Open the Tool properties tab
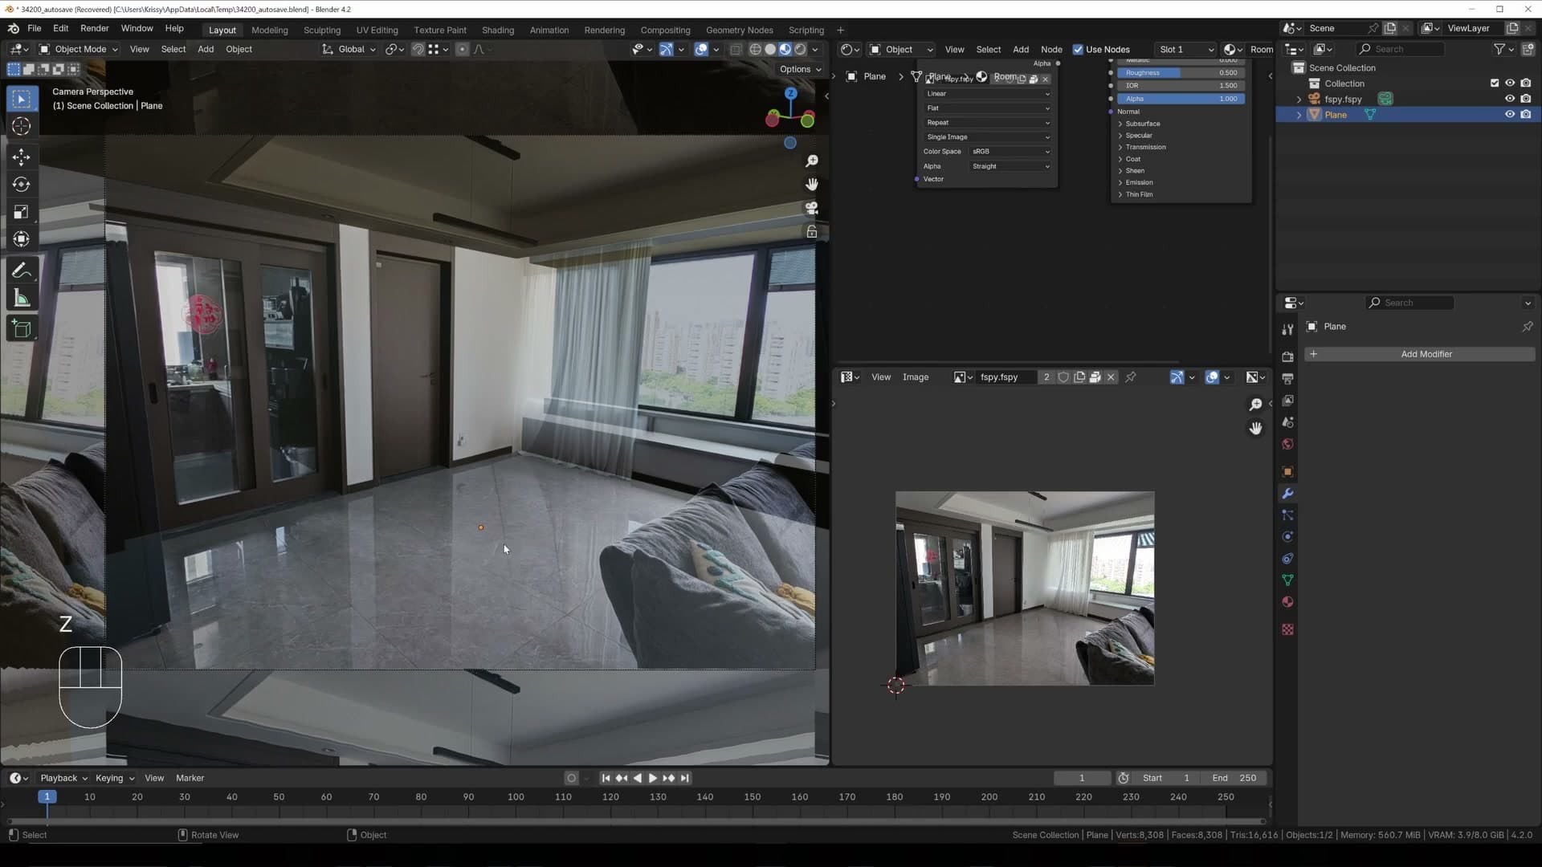Image resolution: width=1542 pixels, height=867 pixels. click(1287, 329)
